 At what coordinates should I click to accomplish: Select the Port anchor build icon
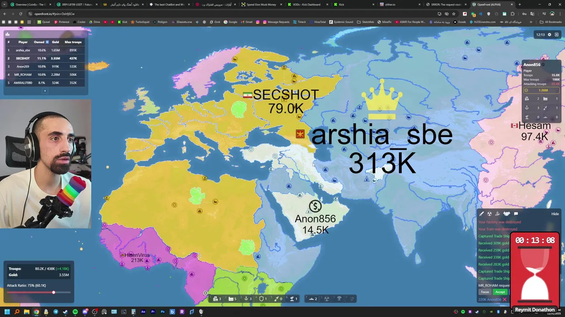[246, 299]
